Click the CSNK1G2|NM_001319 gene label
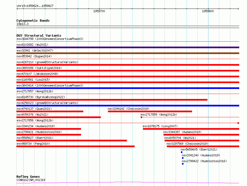This screenshot has width=247, height=186. [x=31, y=180]
